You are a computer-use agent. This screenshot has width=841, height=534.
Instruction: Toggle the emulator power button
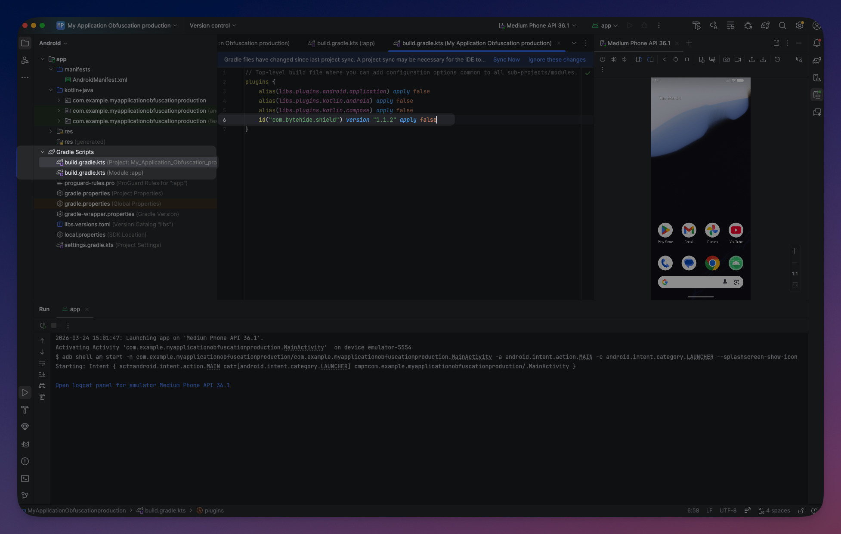tap(603, 59)
